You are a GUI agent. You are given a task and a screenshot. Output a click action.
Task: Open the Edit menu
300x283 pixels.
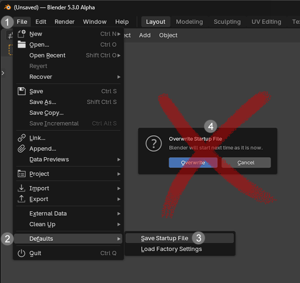tap(41, 22)
